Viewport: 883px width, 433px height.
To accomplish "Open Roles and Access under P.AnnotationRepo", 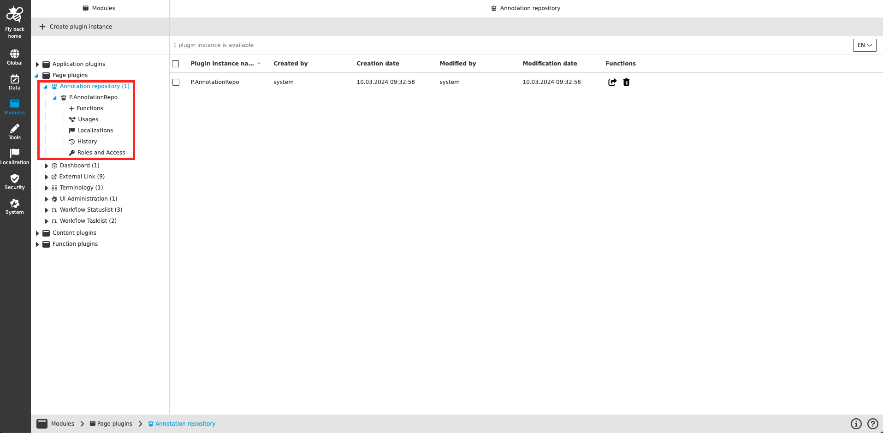I will pos(101,152).
